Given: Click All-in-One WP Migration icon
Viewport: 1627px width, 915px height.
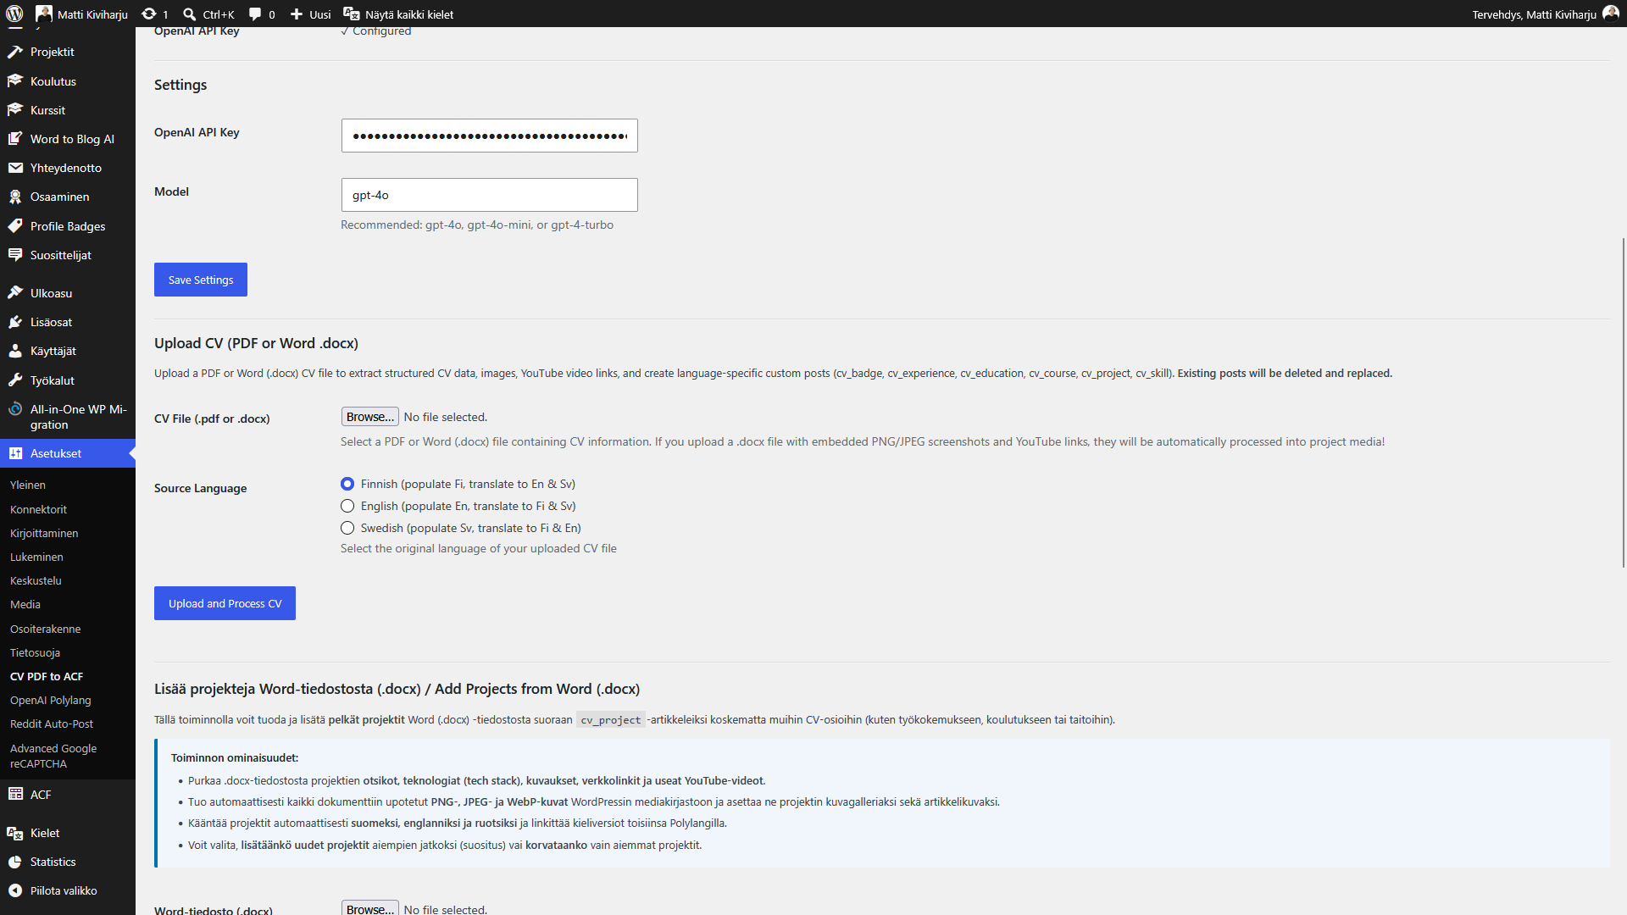Looking at the screenshot, I should tap(15, 409).
